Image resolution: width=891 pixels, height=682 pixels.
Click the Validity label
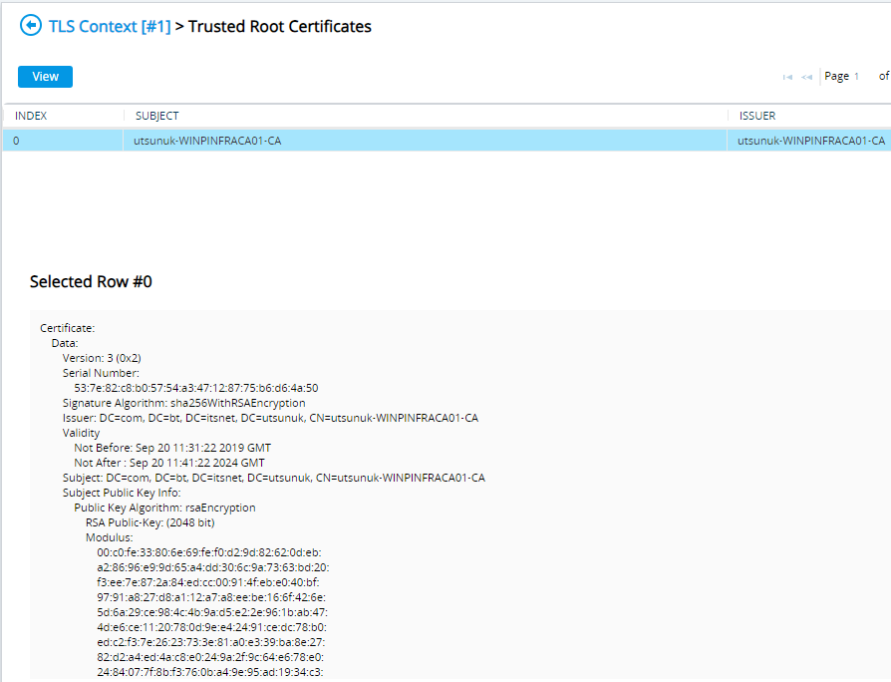click(x=82, y=433)
